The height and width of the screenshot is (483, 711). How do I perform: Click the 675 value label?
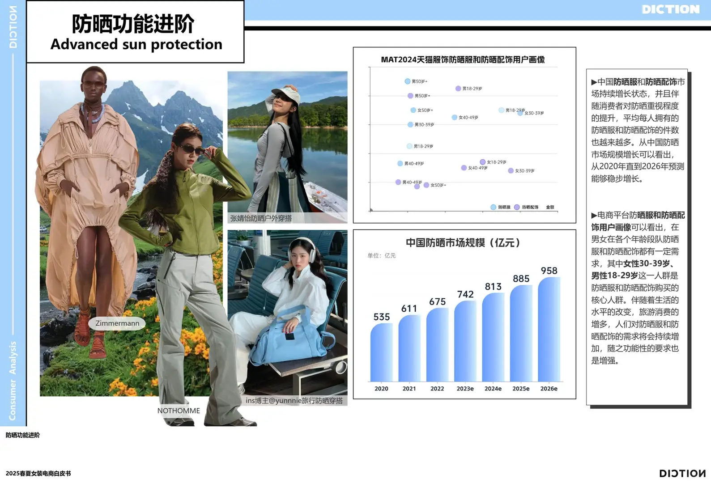(437, 302)
